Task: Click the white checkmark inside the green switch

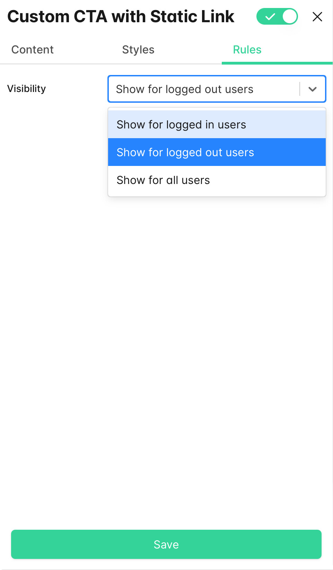Action: 270,17
